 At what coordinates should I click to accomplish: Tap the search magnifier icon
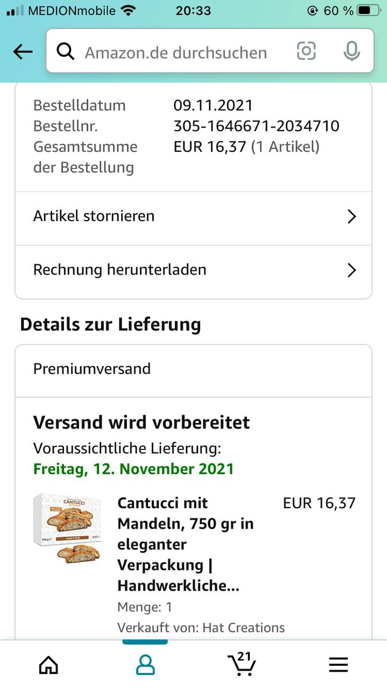[x=65, y=52]
